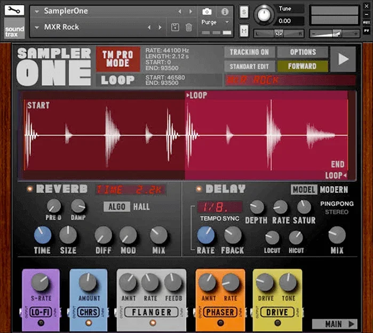Image resolution: width=373 pixels, height=333 pixels.
Task: Toggle the FLANGER pedal footswitch
Action: (x=153, y=323)
